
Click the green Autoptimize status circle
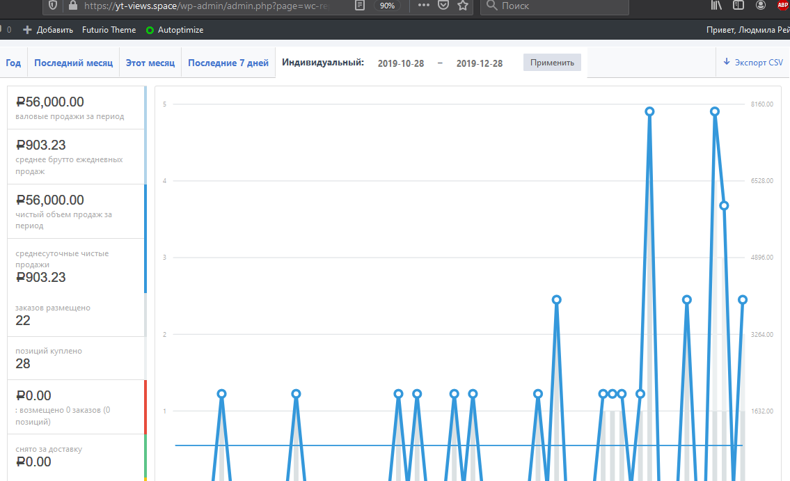[x=150, y=30]
